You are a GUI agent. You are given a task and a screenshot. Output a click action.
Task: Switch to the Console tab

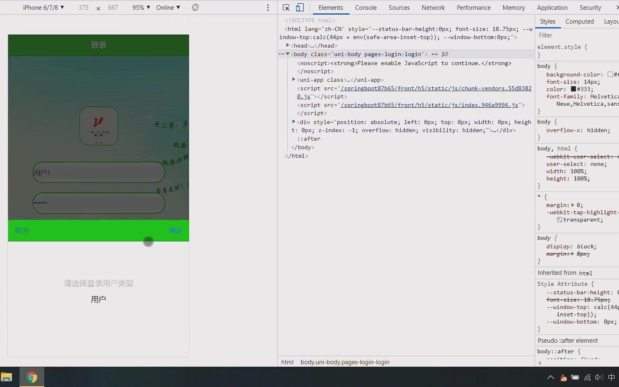click(x=366, y=7)
